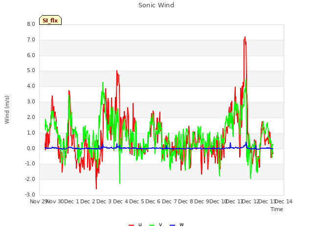Viewport: 313px width, 234px height.
Task: Click the 3.0 y-axis tick label
Action: (31, 102)
